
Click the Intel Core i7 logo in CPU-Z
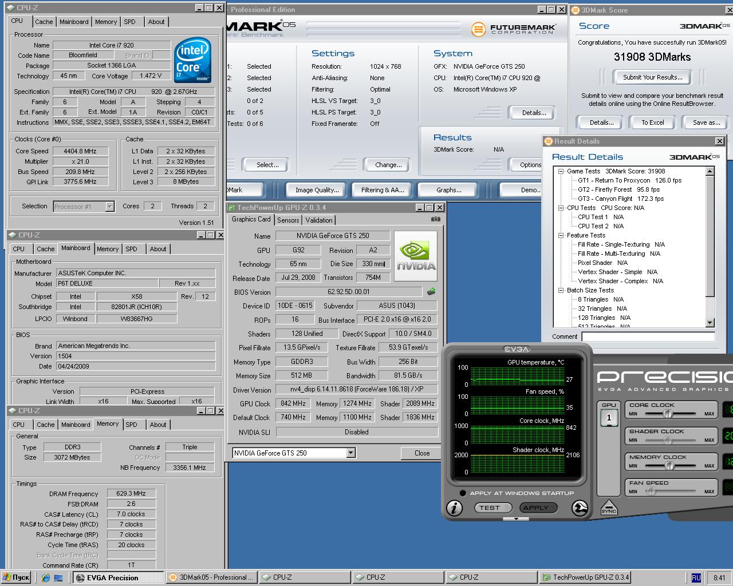point(192,60)
